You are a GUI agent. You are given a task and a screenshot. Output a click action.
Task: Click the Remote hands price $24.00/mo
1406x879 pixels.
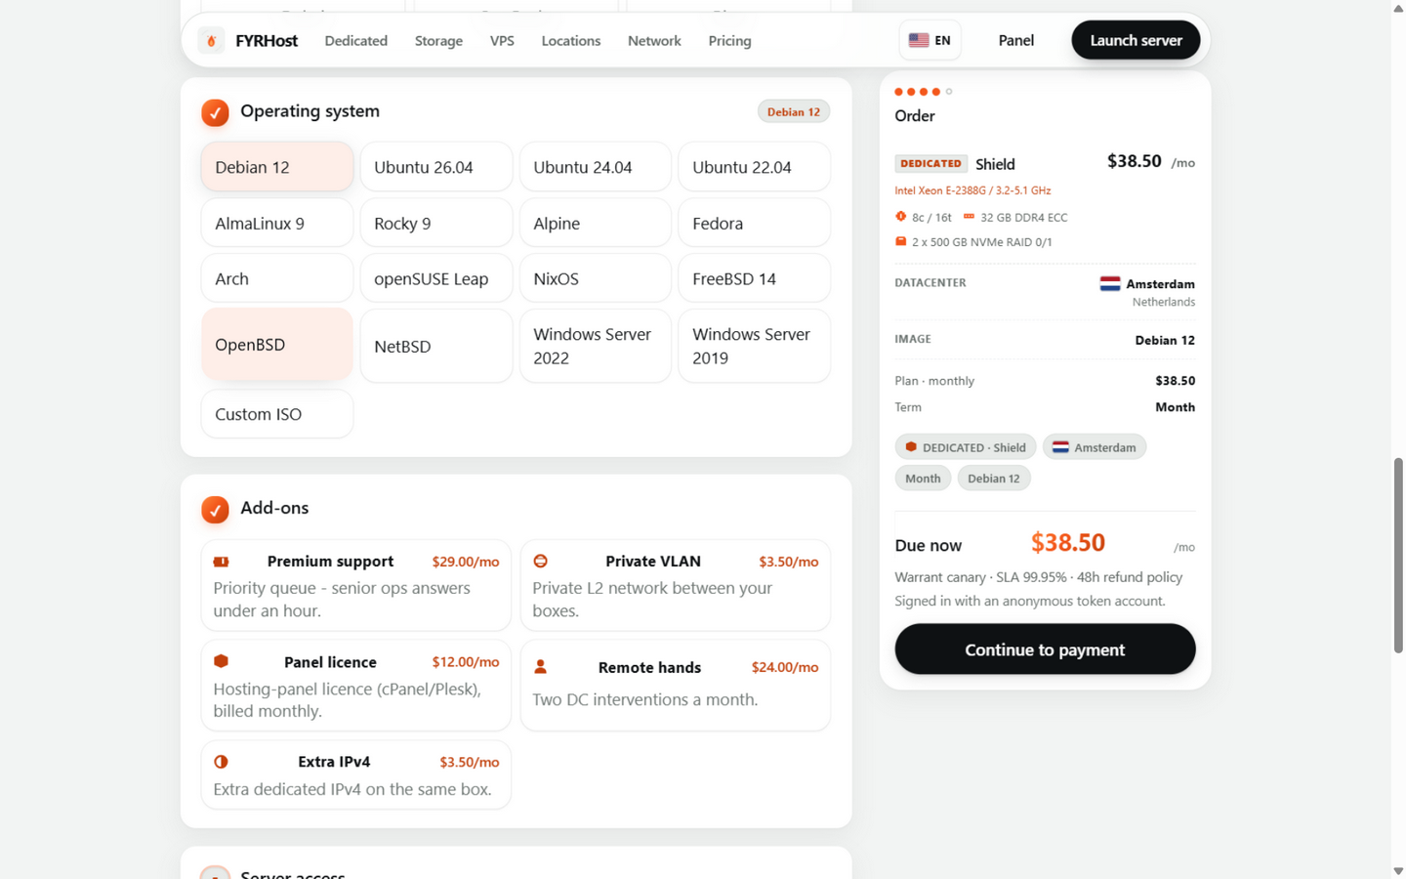point(785,667)
